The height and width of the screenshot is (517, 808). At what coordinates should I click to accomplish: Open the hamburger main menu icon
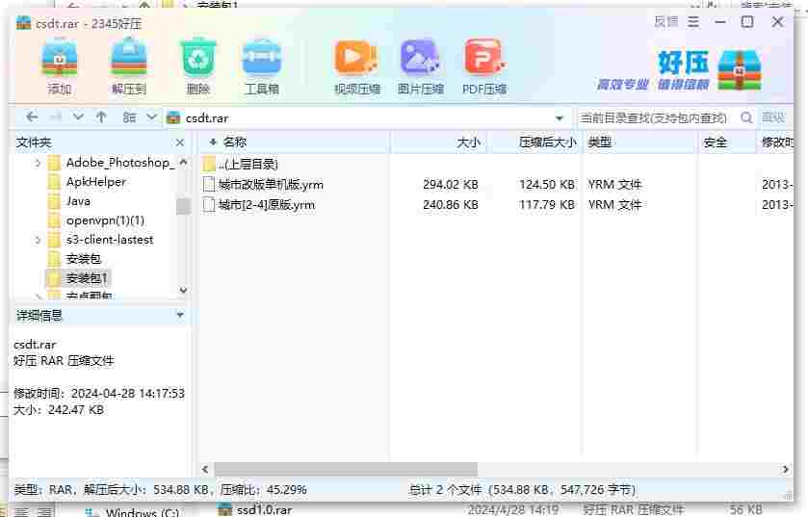click(x=693, y=22)
